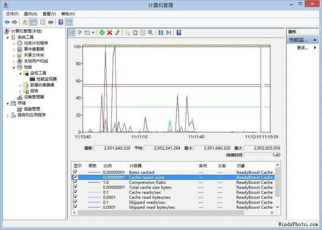Collapse the 系统工具 tree node
Screen dimensions: 322x230
pyautogui.click(x=7, y=37)
